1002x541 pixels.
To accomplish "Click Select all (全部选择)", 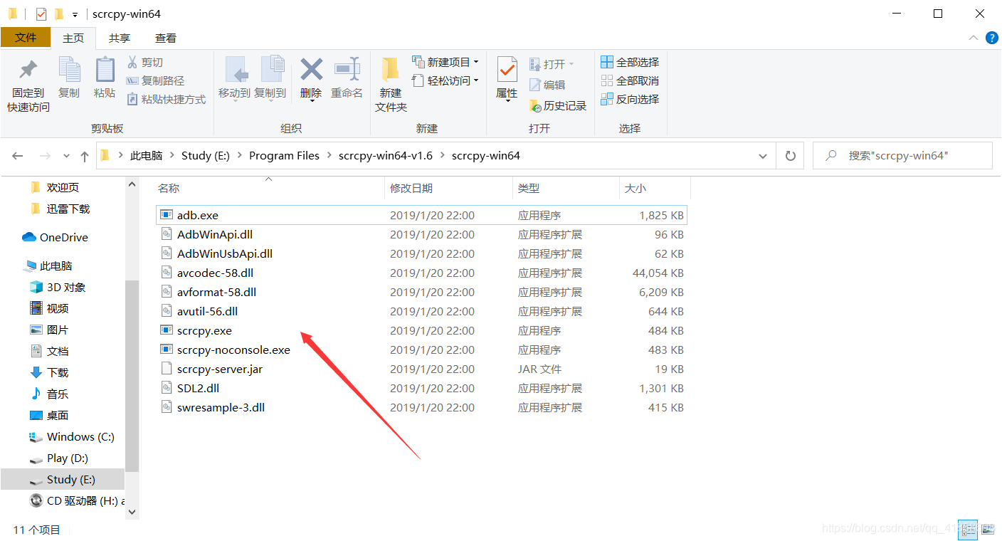I will pyautogui.click(x=630, y=63).
